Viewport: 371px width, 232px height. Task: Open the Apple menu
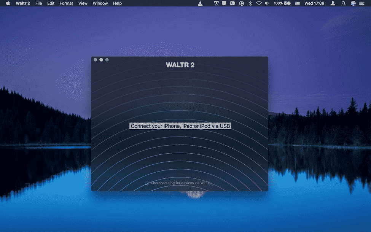click(x=8, y=3)
